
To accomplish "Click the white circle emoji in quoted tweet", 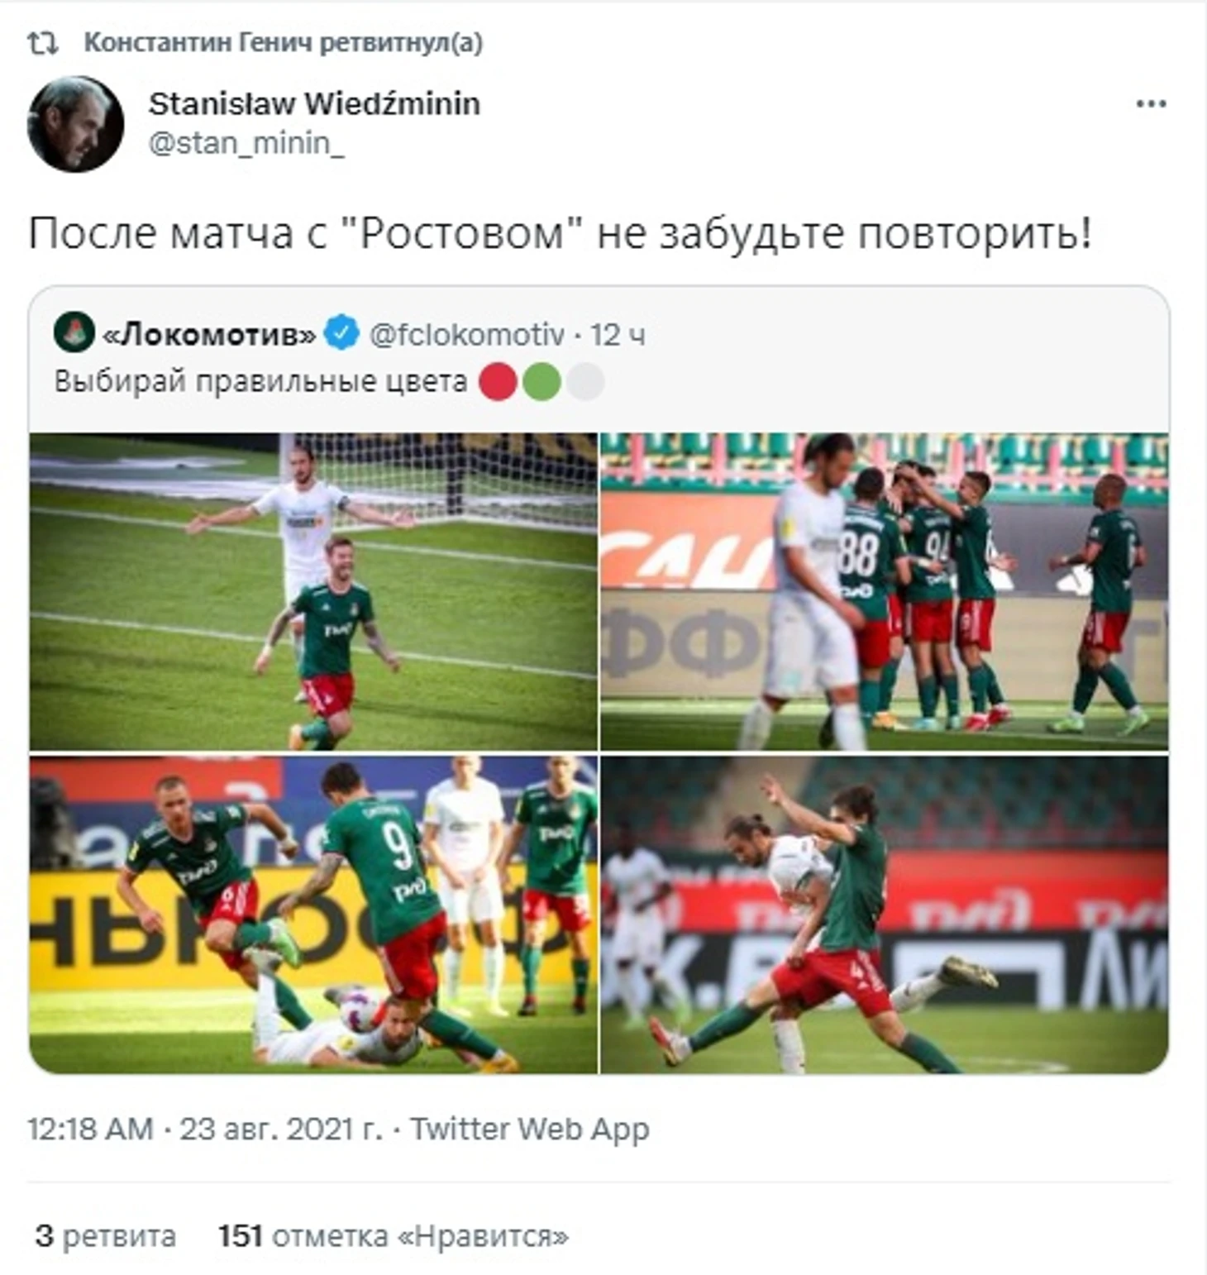I will coord(585,383).
